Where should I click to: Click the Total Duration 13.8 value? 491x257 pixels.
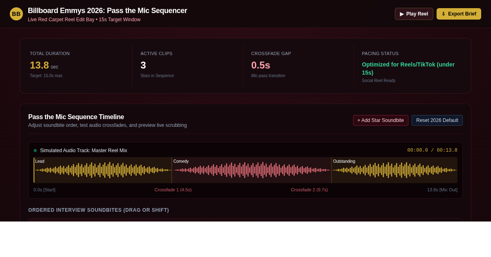point(39,65)
